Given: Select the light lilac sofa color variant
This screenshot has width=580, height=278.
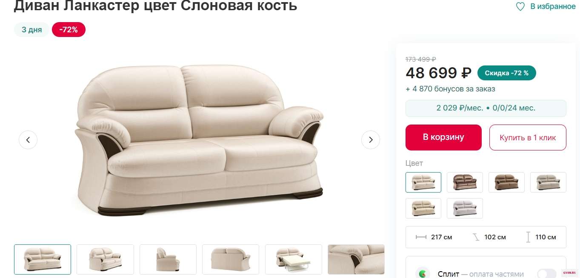Looking at the screenshot, I should click(465, 208).
